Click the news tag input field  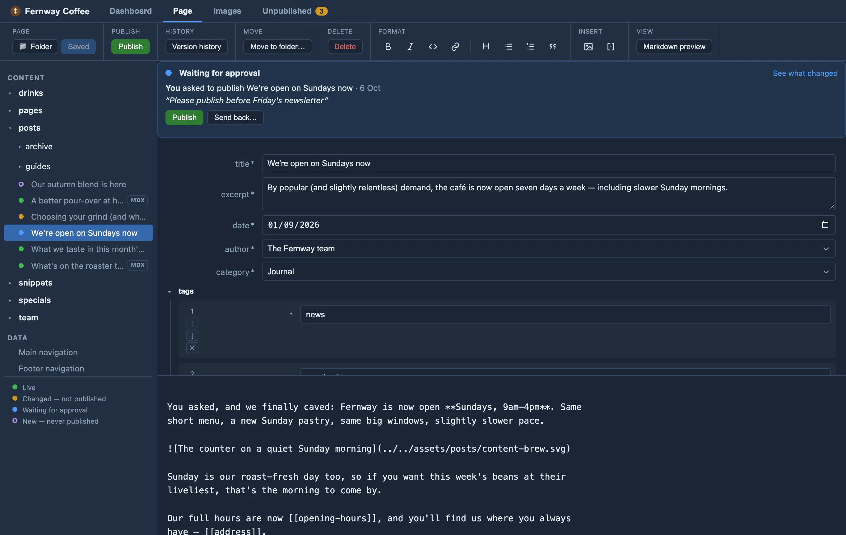pos(566,314)
